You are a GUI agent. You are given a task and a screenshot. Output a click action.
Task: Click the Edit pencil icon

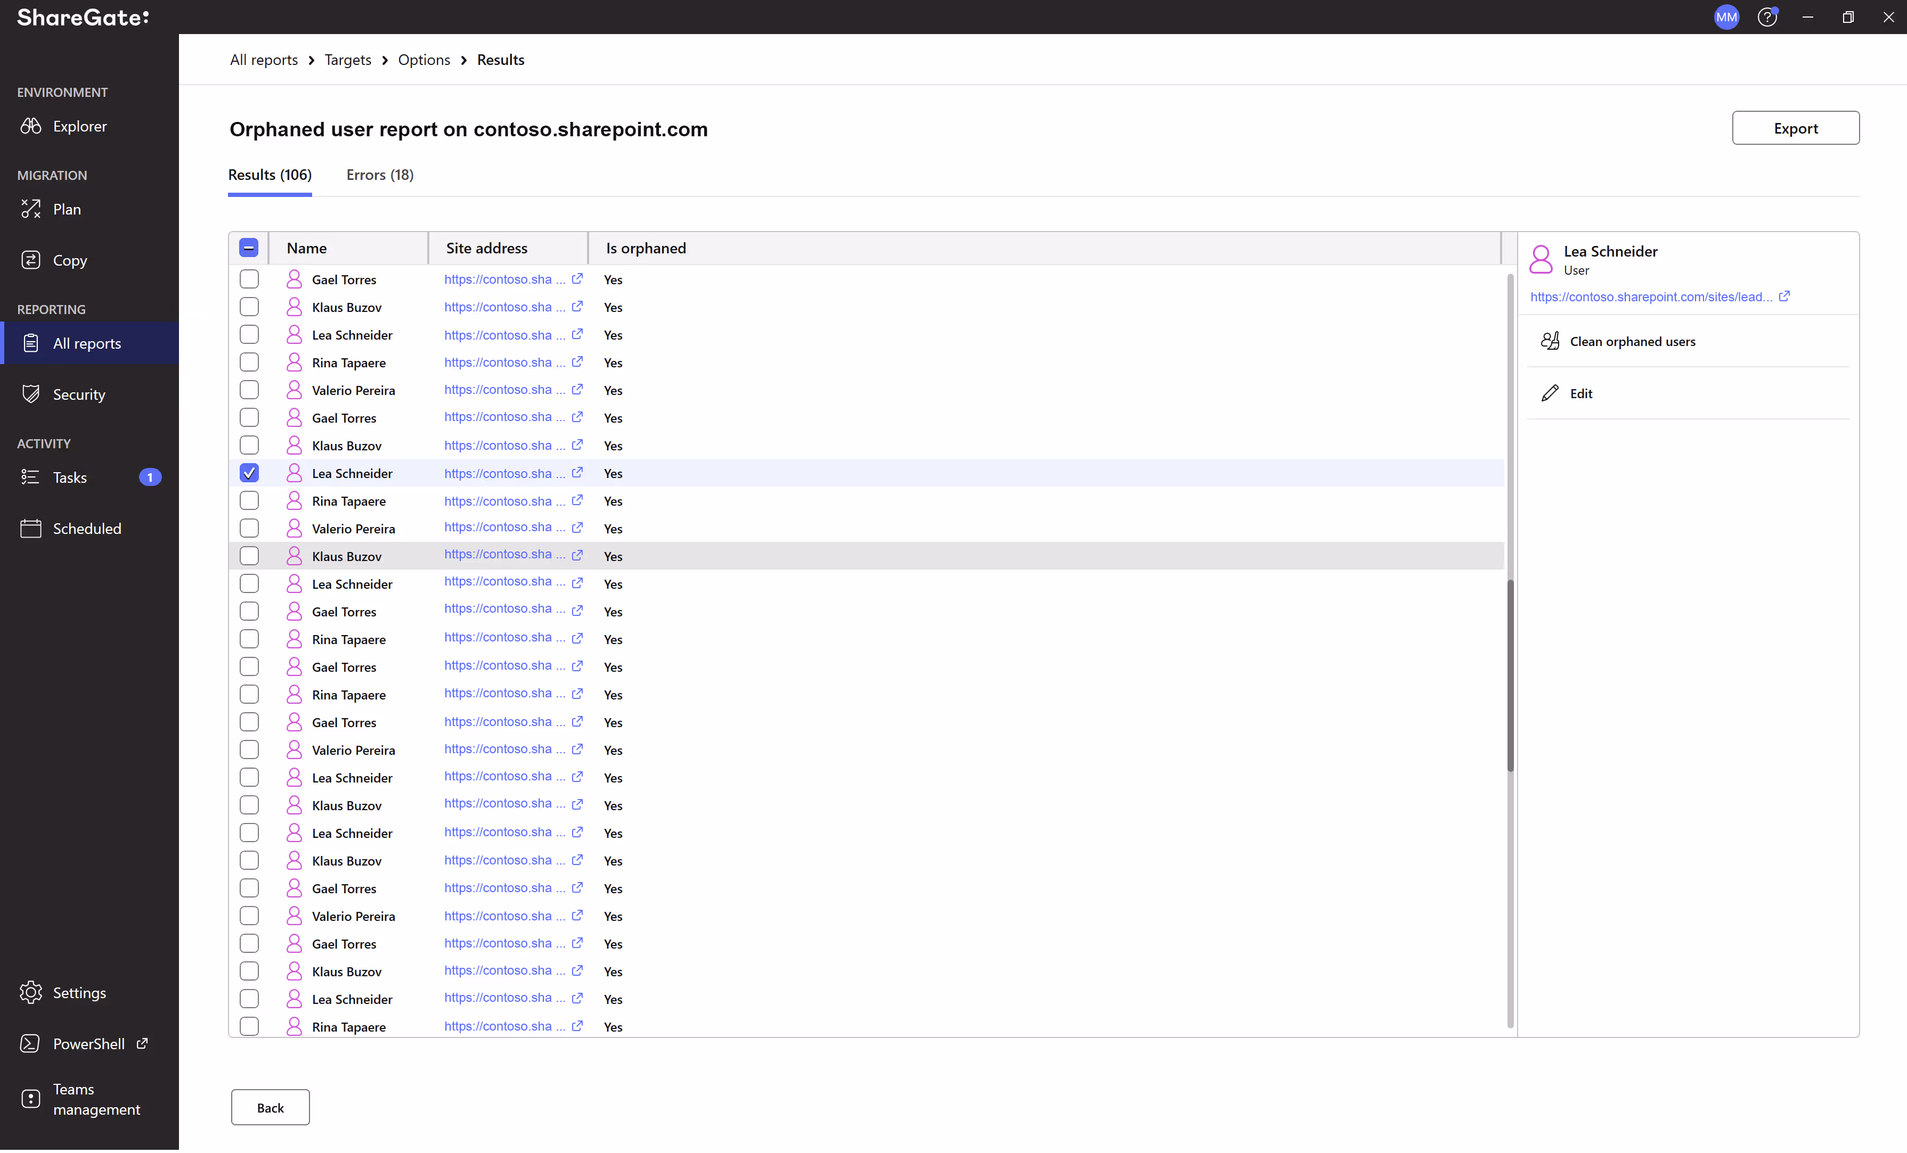tap(1550, 393)
